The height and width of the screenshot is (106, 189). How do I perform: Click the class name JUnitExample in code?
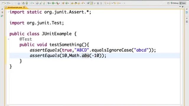point(57,34)
